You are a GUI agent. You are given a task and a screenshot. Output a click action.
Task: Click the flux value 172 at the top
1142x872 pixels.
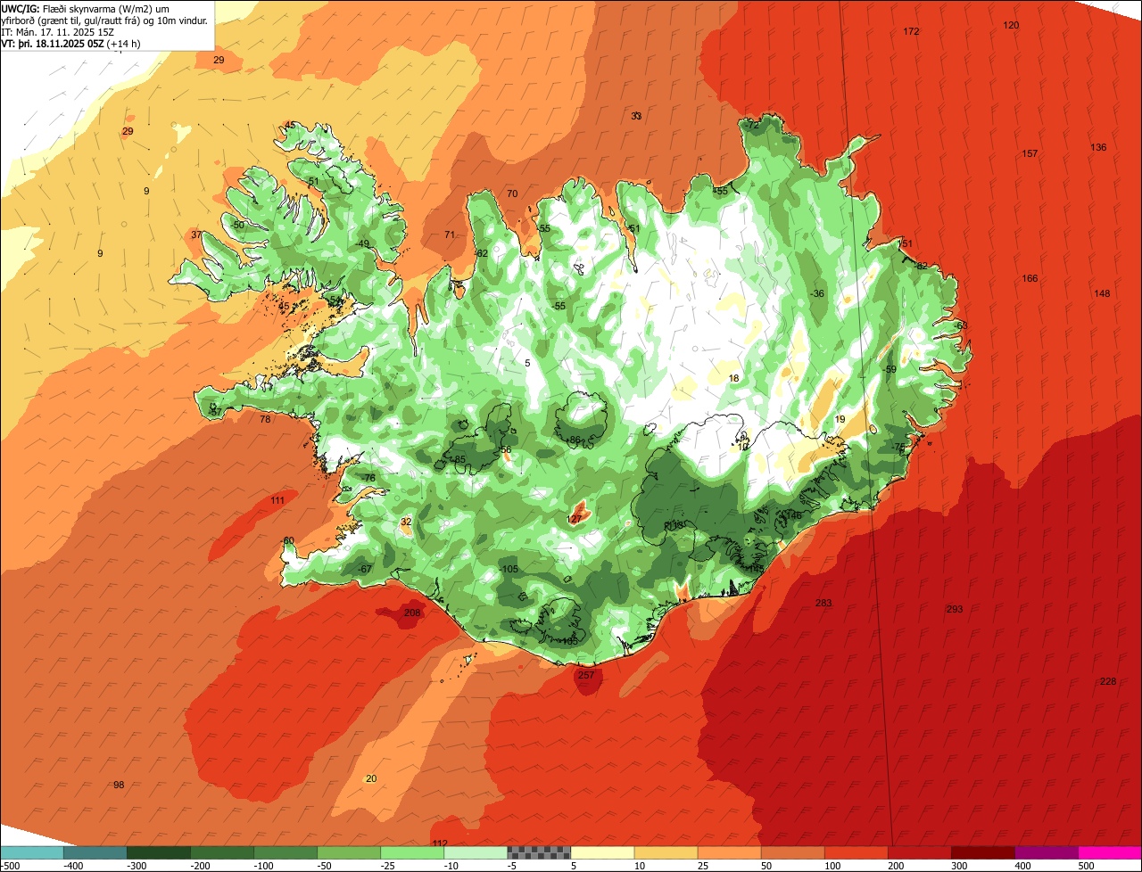[911, 32]
